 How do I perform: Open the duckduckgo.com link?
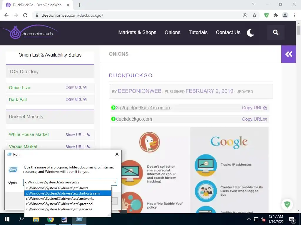click(x=134, y=119)
